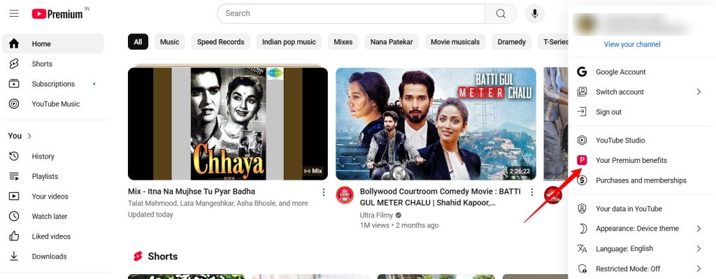Open watch History

pos(53,156)
